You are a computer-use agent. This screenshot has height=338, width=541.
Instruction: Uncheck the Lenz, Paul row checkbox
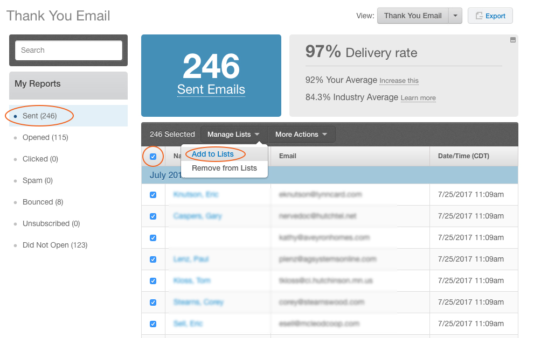(153, 259)
